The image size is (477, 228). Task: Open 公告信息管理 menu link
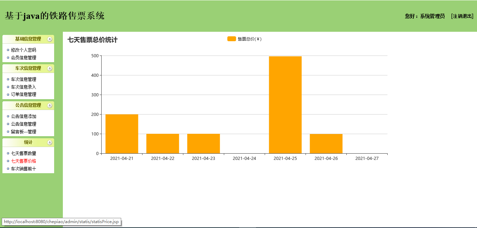point(23,124)
